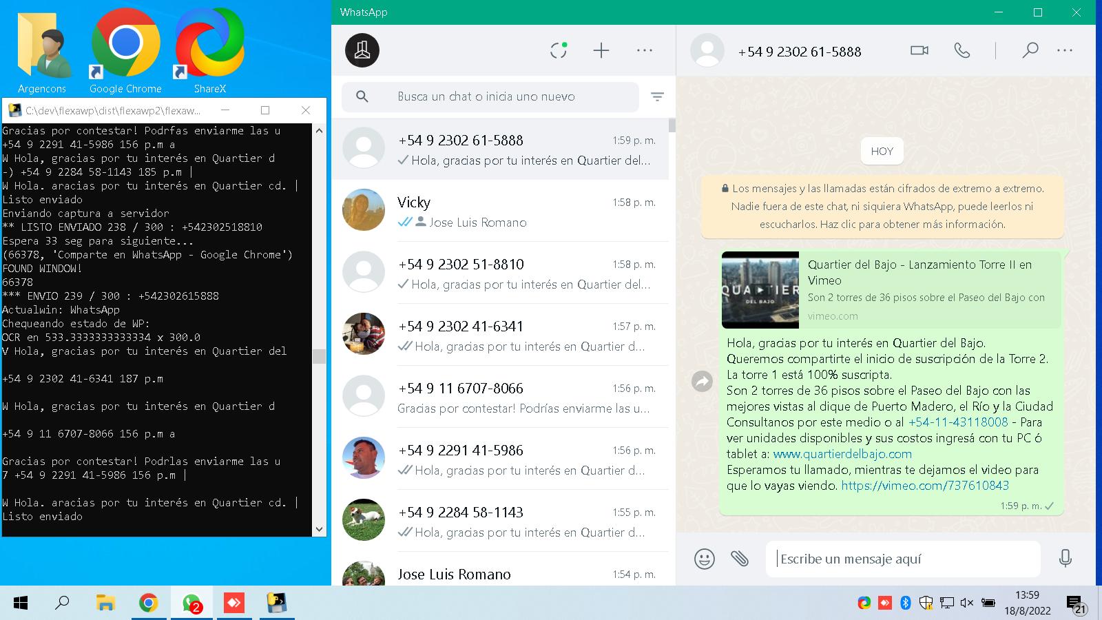Open the red AnyDesk taskbar icon
Viewport: 1102px width, 620px height.
click(234, 603)
